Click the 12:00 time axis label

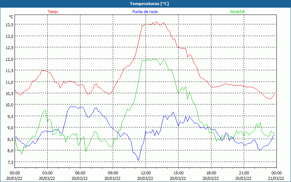(x=146, y=173)
